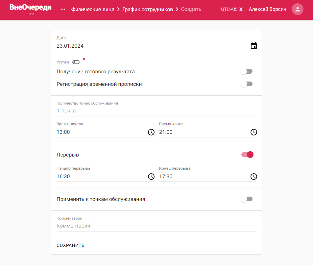
Task: Click the clock icon for Время конца
Action: (x=254, y=132)
